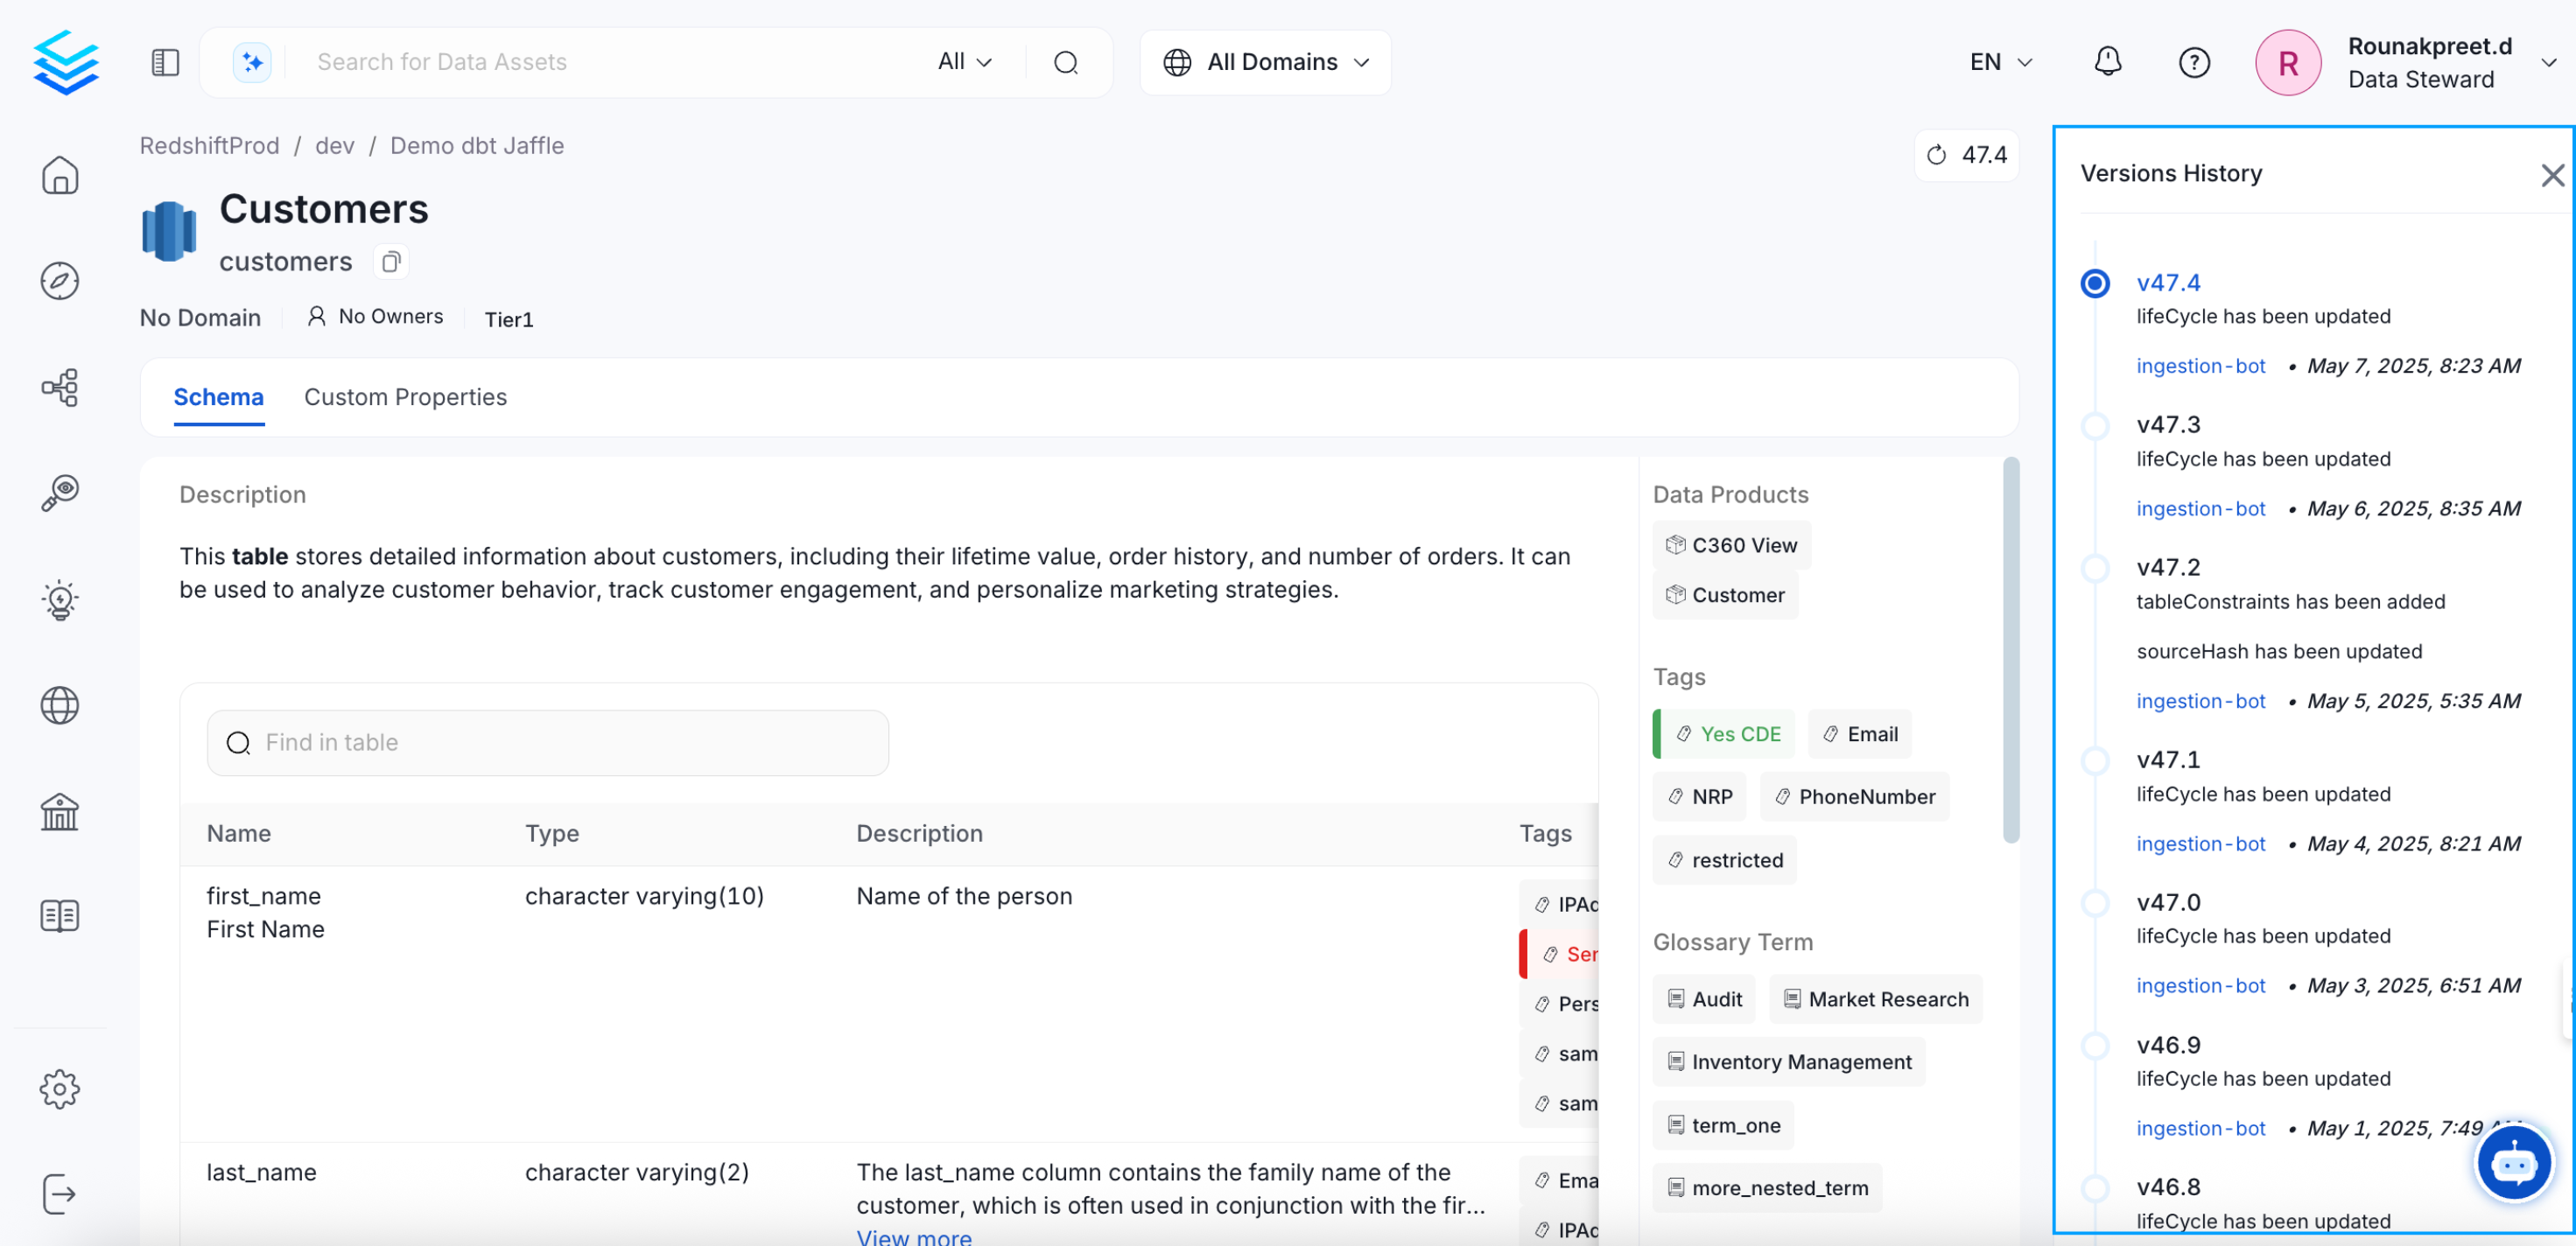Open the search scope All dropdown

pyautogui.click(x=963, y=61)
